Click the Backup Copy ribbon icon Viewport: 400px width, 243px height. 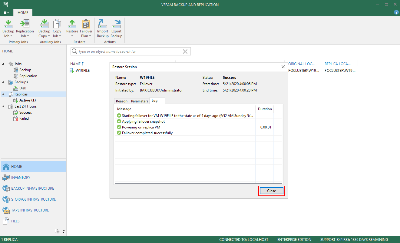click(x=44, y=28)
